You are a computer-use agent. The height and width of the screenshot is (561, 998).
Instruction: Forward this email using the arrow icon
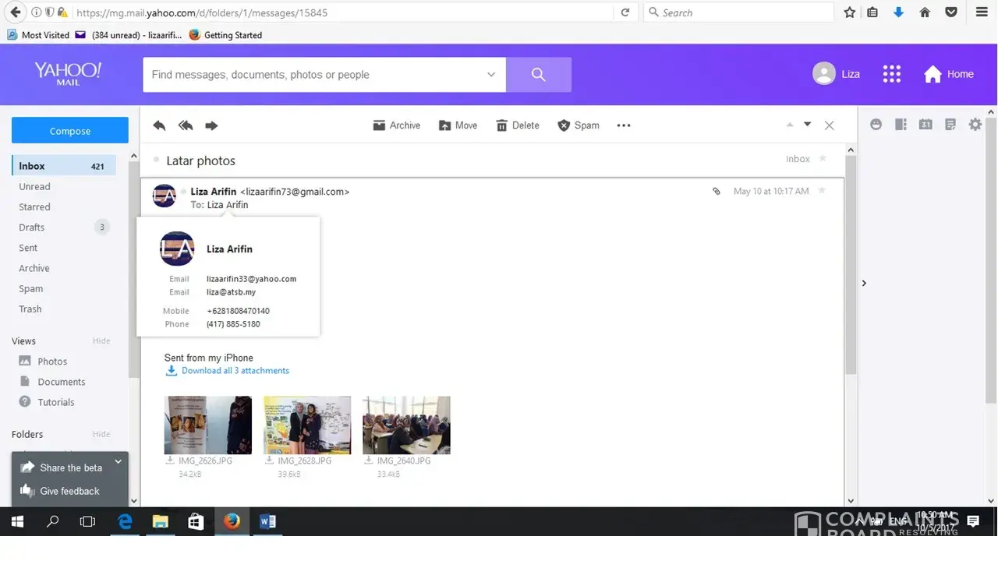pos(211,125)
